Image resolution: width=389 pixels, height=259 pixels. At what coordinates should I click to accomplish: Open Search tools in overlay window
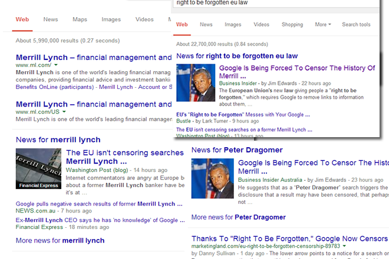pyautogui.click(x=356, y=25)
